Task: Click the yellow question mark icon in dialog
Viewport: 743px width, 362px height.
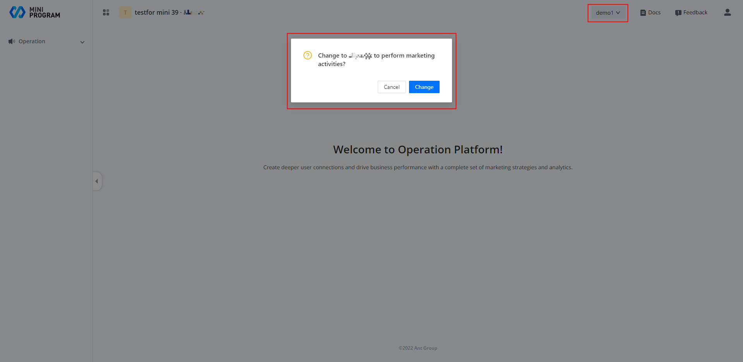Action: pyautogui.click(x=308, y=55)
